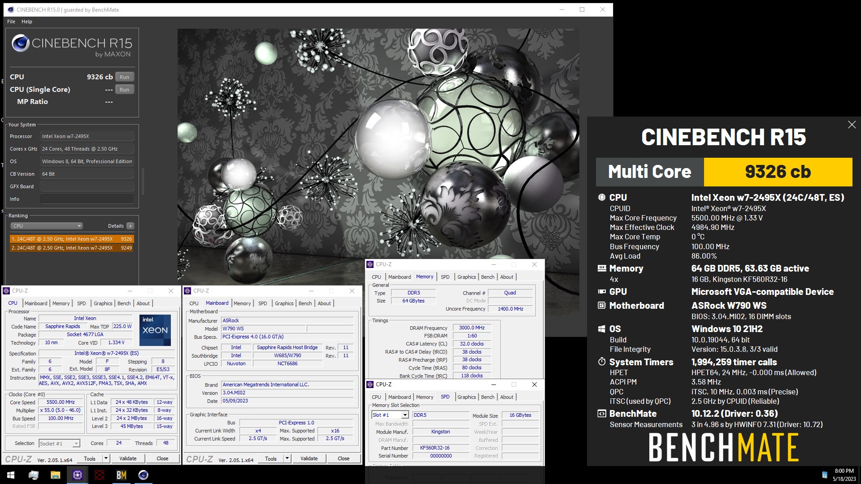
Task: Expand ranking details with the Details arrow button
Action: point(130,226)
